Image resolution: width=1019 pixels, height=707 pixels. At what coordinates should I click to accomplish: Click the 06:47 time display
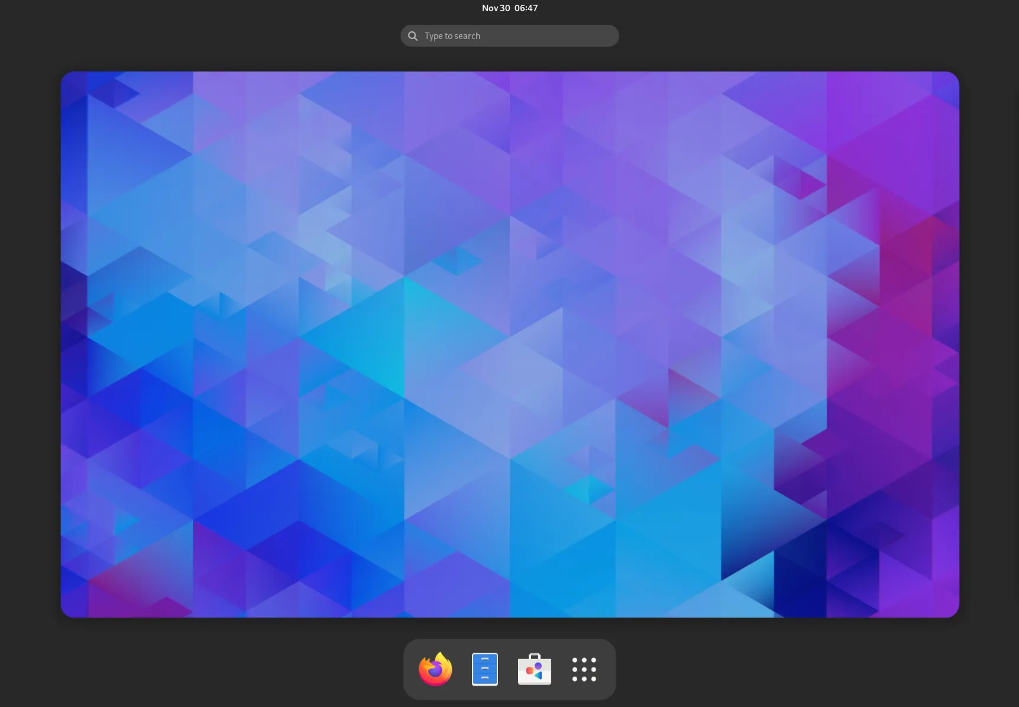(x=525, y=8)
